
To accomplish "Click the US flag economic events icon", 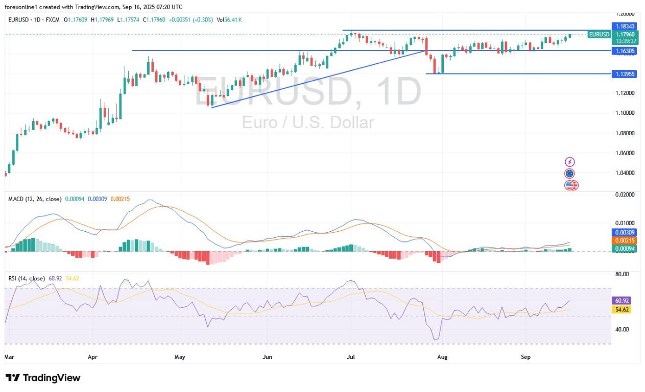I will [x=569, y=186].
